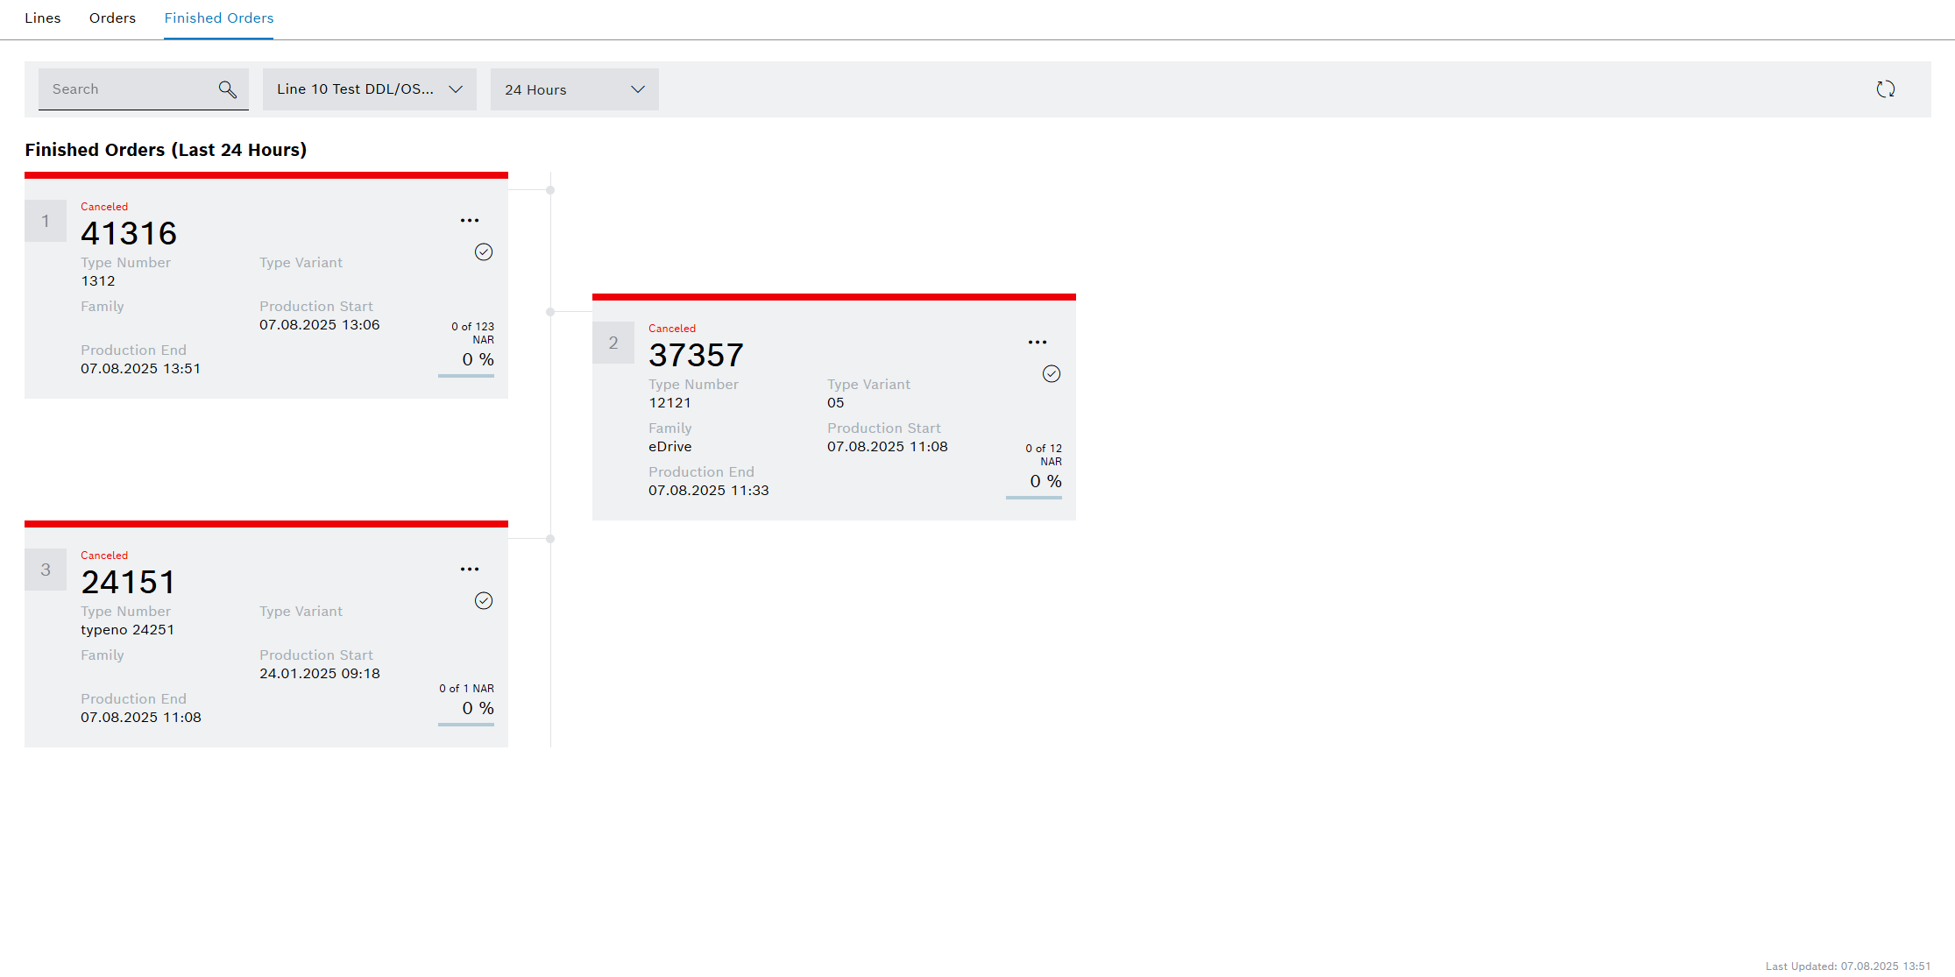The image size is (1955, 977).
Task: Switch to the Orders tab
Action: [112, 18]
